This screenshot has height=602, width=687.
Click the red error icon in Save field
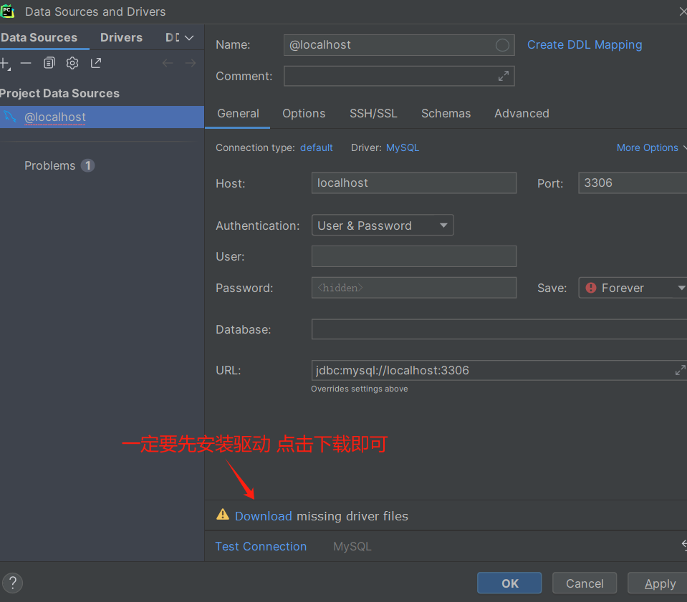[x=591, y=288]
